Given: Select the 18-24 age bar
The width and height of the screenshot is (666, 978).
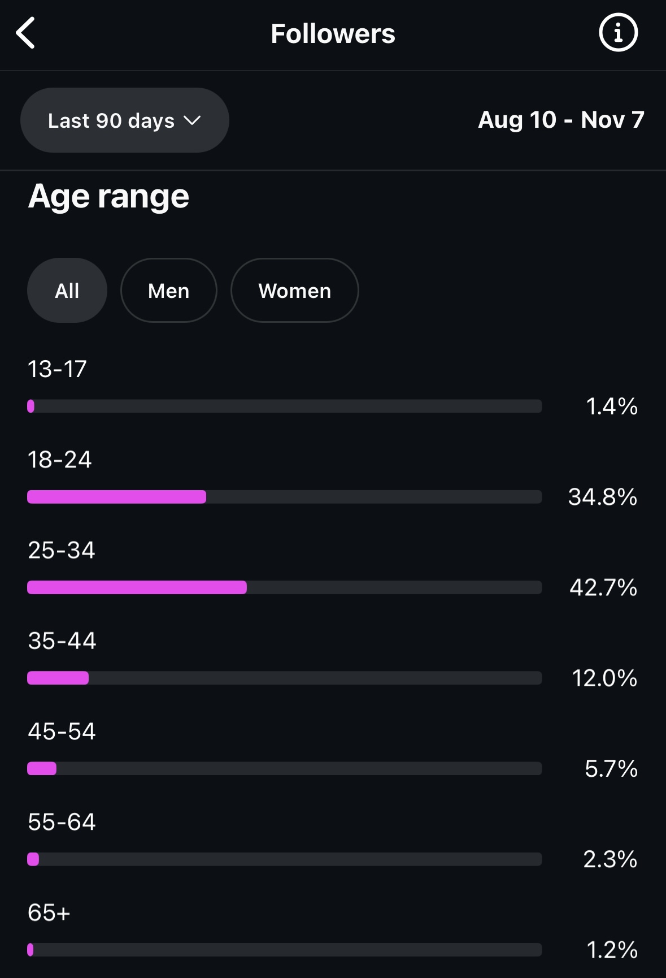Looking at the screenshot, I should [x=284, y=497].
